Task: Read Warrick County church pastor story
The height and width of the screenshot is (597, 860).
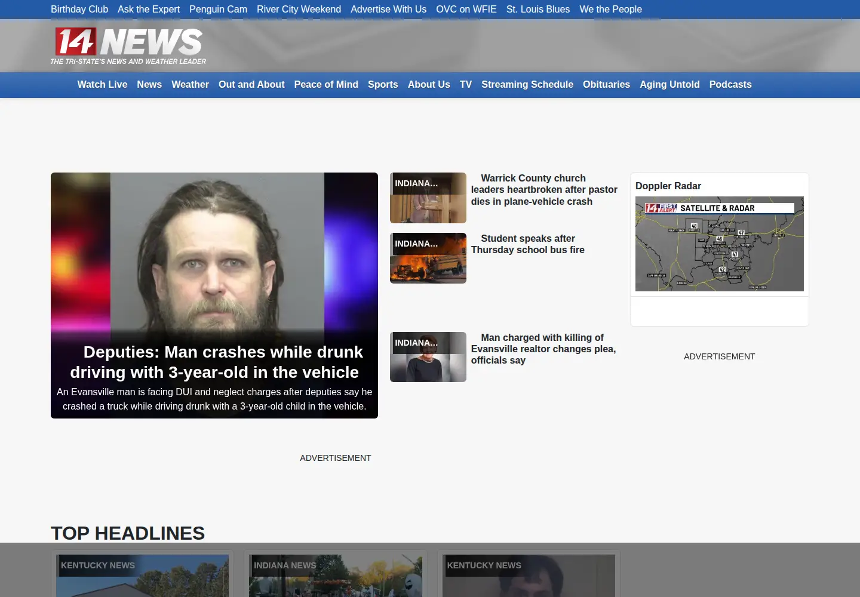Action: [544, 190]
